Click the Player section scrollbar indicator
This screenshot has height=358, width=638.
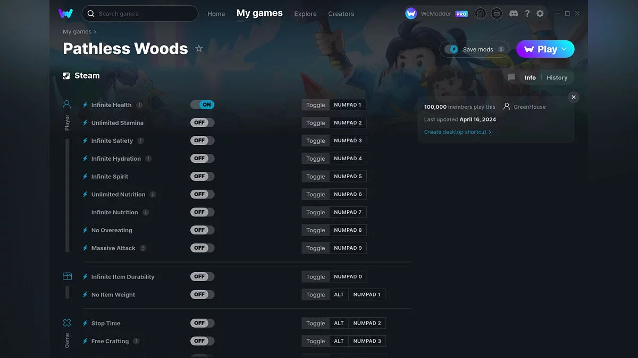click(x=68, y=195)
